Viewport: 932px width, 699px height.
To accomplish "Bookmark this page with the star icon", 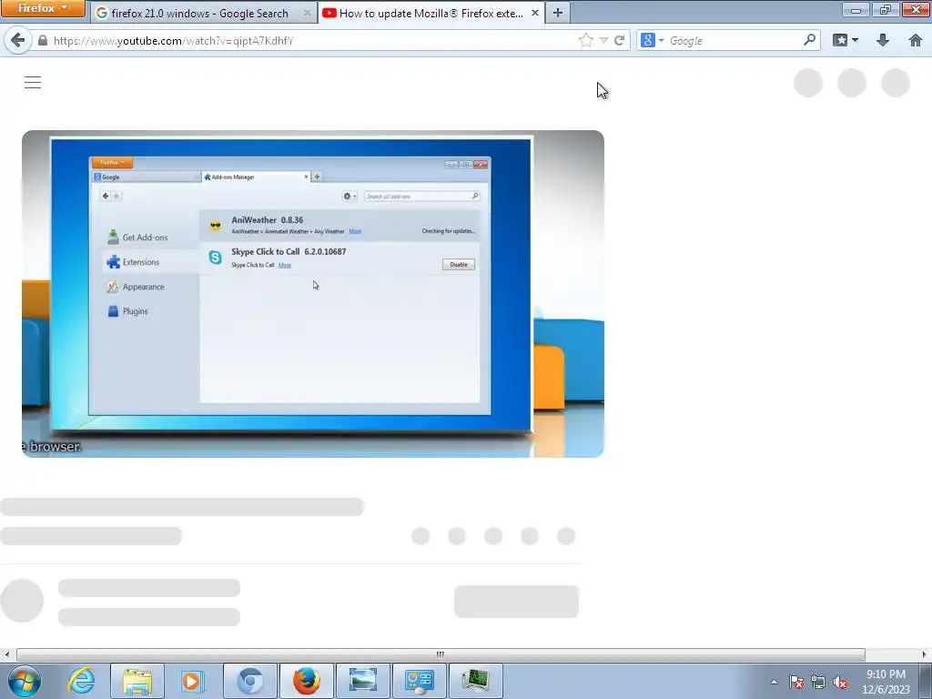I will (585, 40).
